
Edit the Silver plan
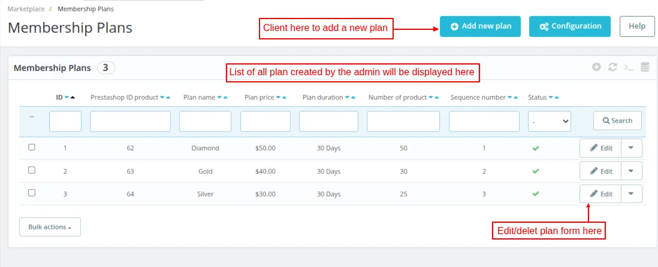tap(600, 194)
